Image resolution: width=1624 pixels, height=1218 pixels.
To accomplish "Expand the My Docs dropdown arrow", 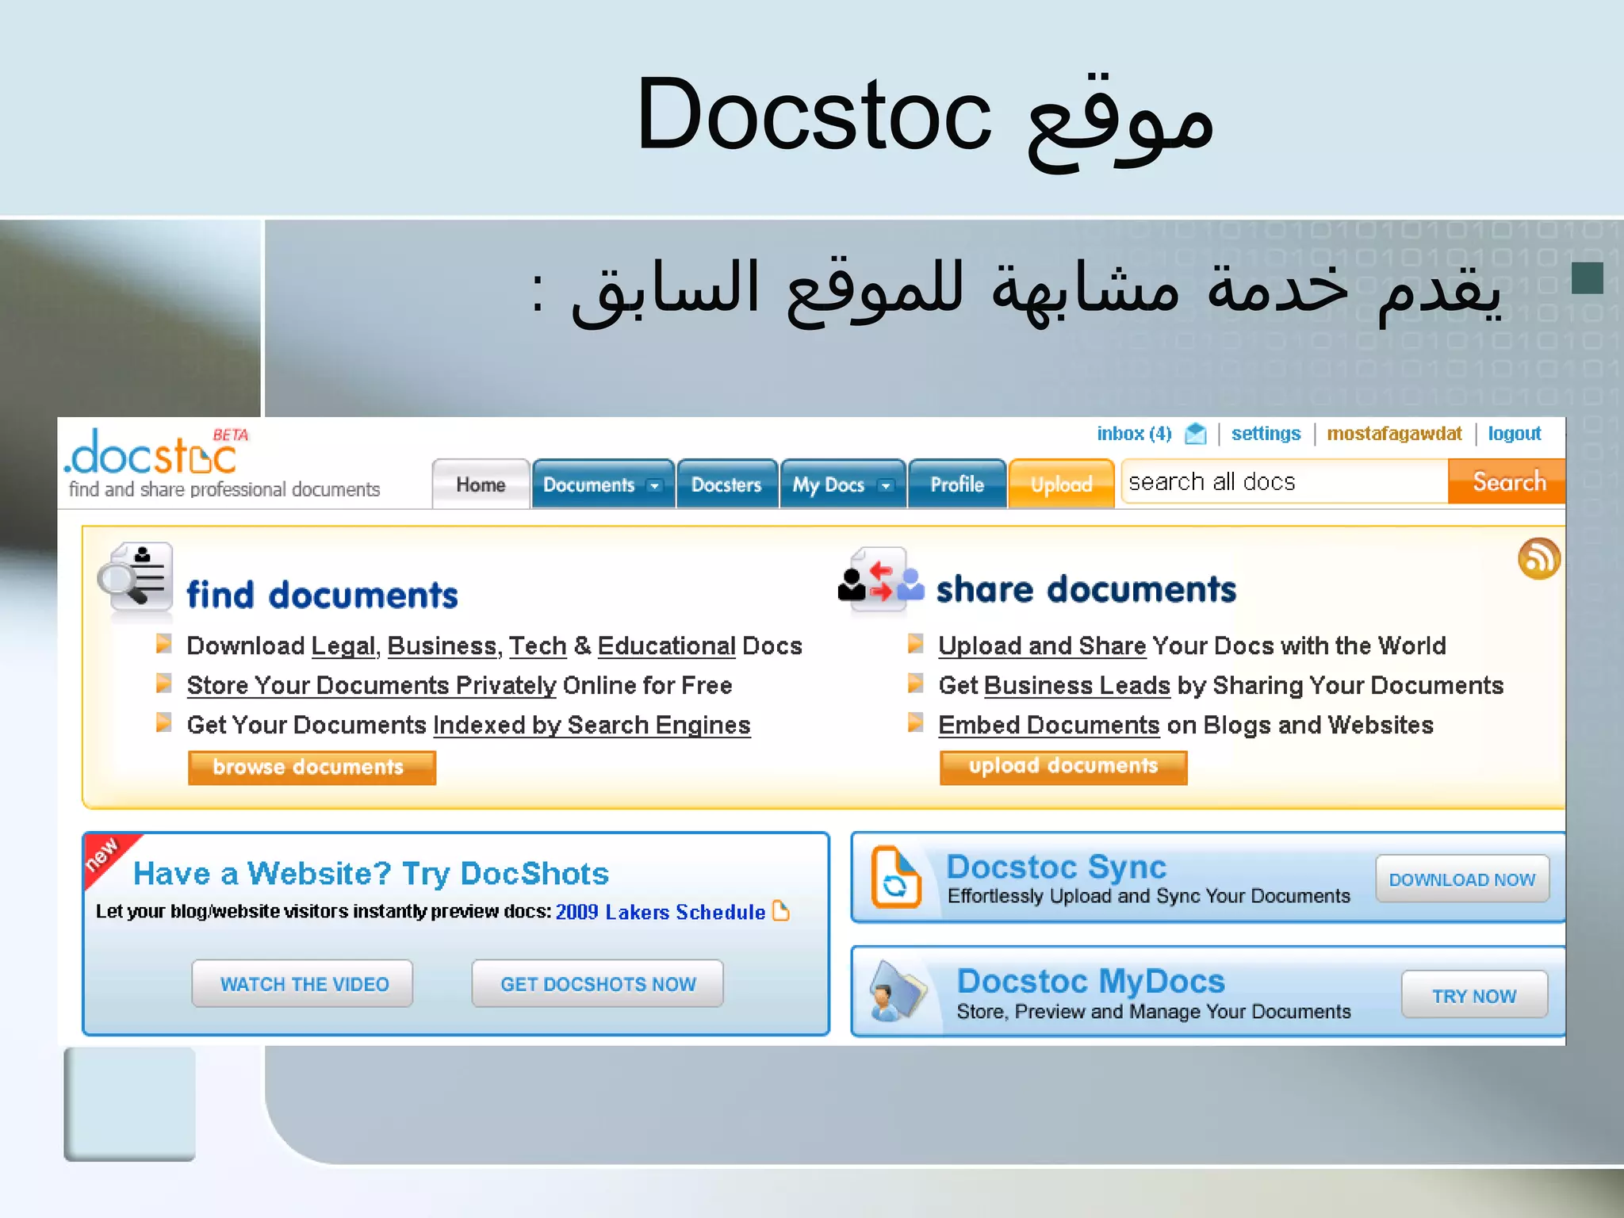I will point(886,485).
